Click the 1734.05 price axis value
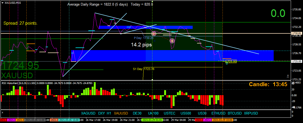303x123 pixels. (297, 18)
